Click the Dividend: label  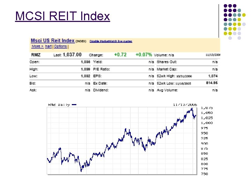(x=101, y=90)
